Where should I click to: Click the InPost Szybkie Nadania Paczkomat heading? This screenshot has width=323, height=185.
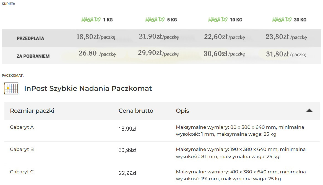pos(88,89)
